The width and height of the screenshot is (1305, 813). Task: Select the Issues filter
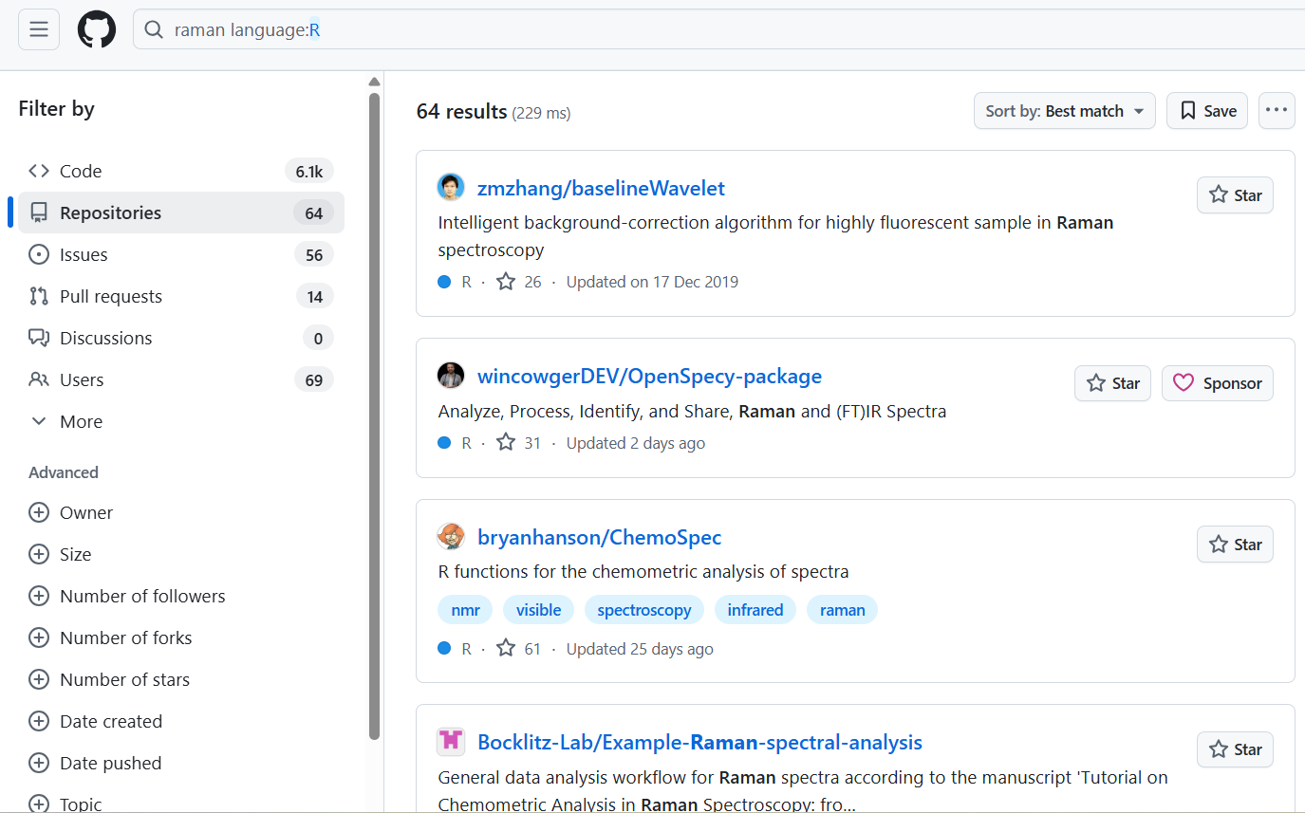click(x=181, y=254)
